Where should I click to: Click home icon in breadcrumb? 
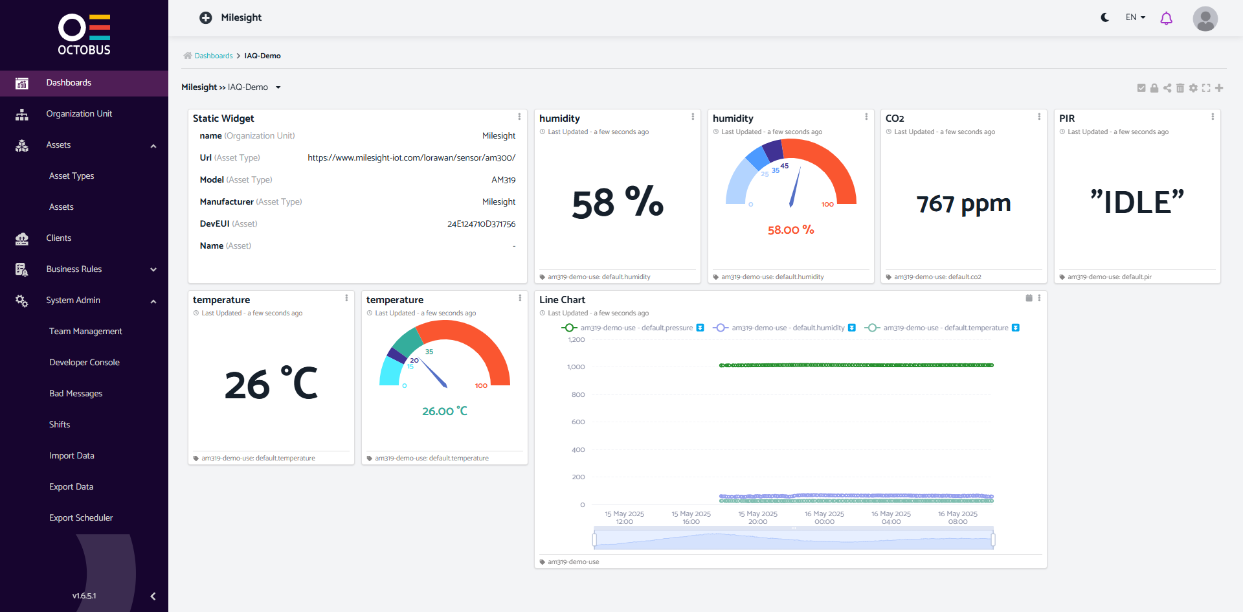point(188,56)
